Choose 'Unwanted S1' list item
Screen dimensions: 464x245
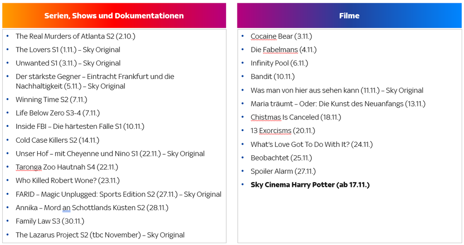[x=68, y=63]
